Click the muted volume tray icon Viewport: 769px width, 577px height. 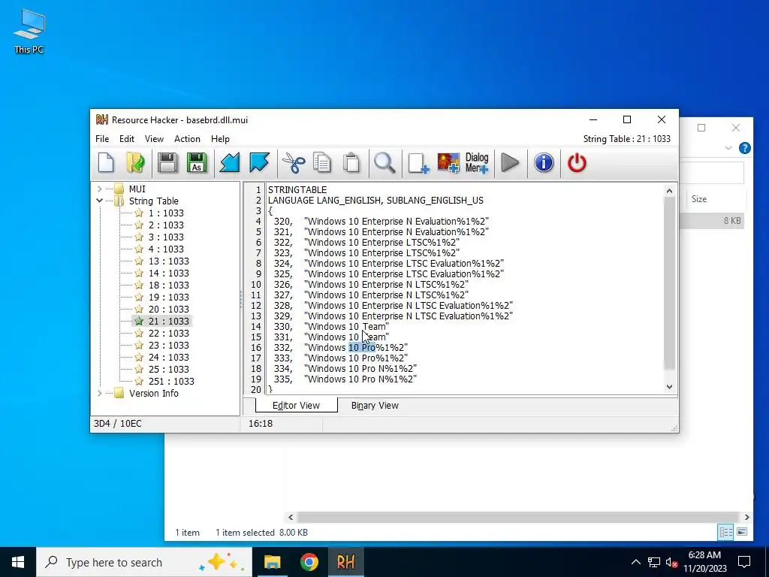pyautogui.click(x=672, y=562)
